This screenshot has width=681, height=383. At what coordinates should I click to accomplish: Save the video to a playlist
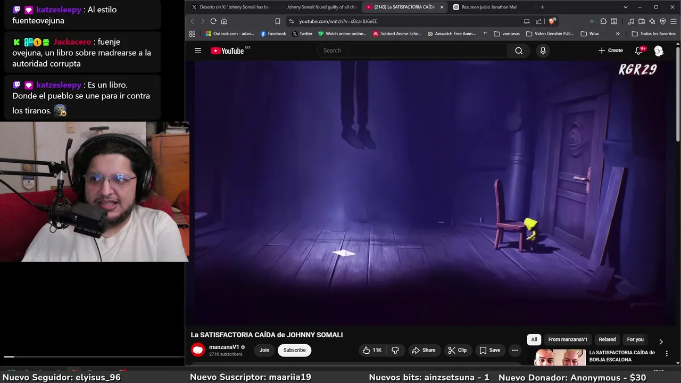pyautogui.click(x=489, y=350)
